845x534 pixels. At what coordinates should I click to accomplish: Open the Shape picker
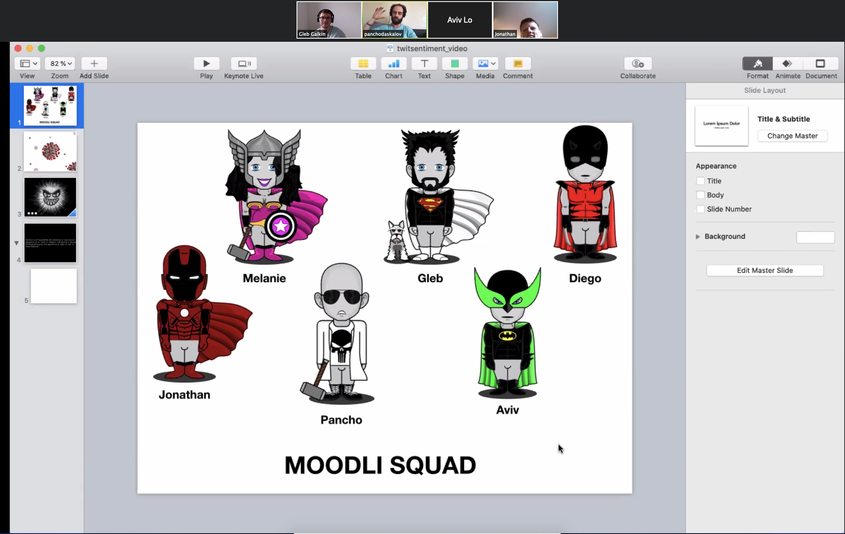pos(455,63)
